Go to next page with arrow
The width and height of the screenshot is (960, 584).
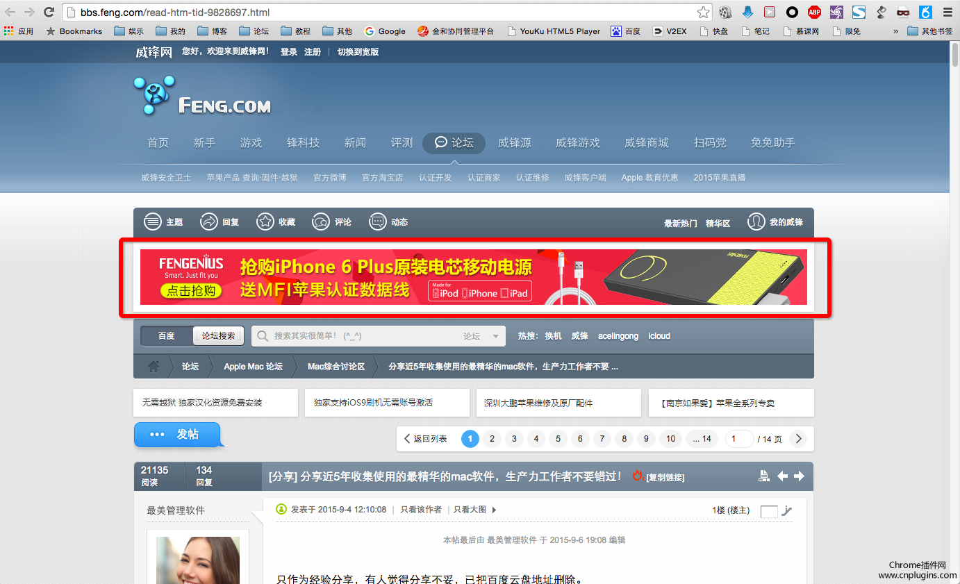click(x=799, y=439)
